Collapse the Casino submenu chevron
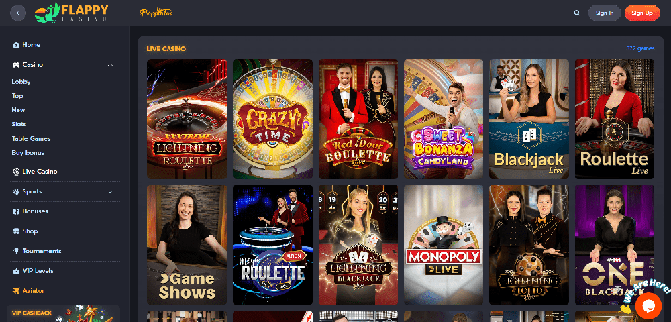 click(x=111, y=65)
